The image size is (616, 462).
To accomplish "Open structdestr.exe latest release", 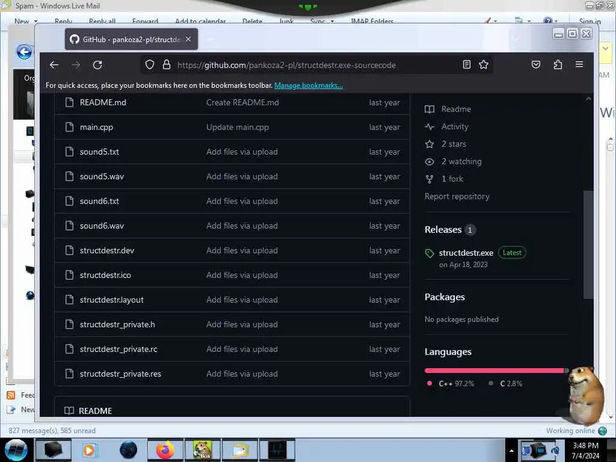I will point(466,253).
